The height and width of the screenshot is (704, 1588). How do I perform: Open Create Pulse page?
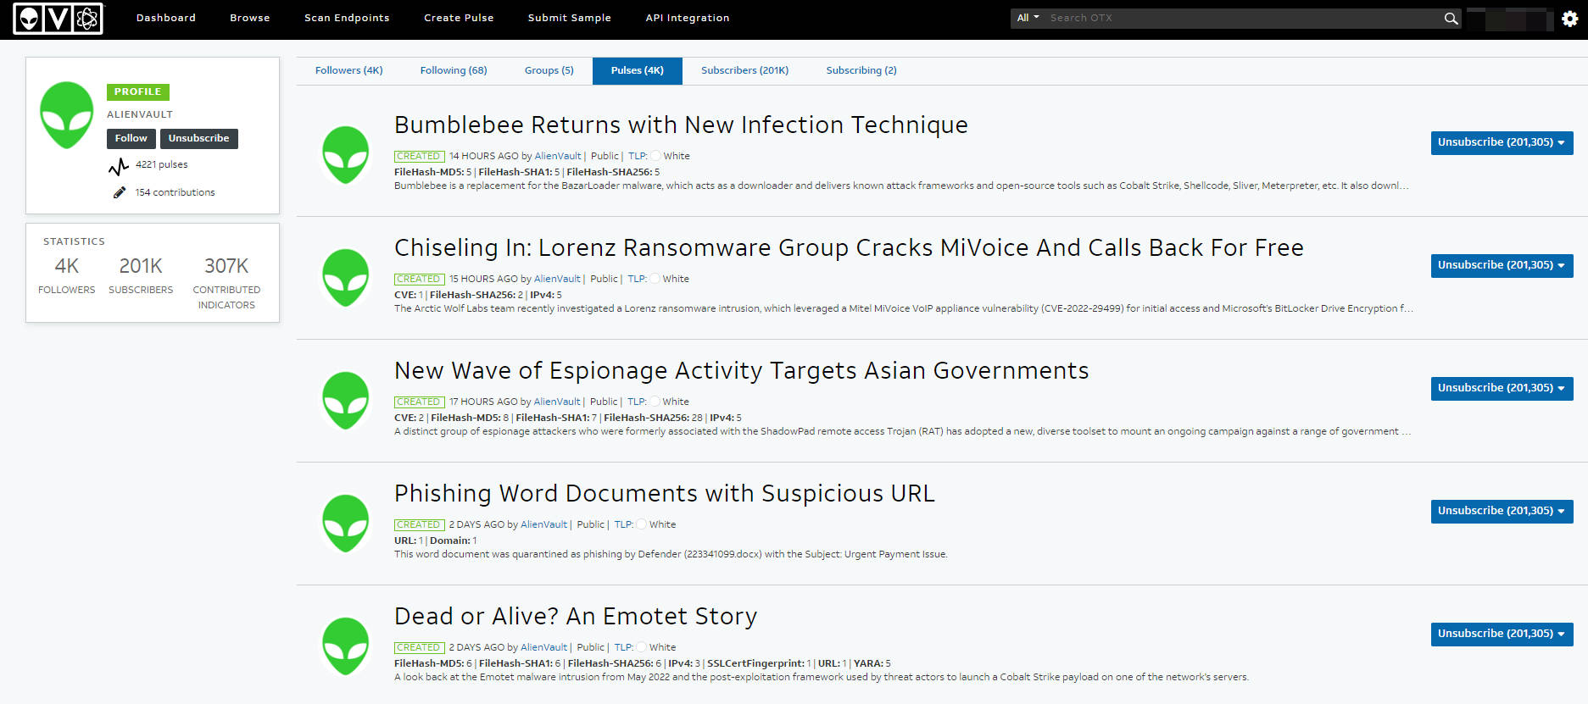(459, 18)
